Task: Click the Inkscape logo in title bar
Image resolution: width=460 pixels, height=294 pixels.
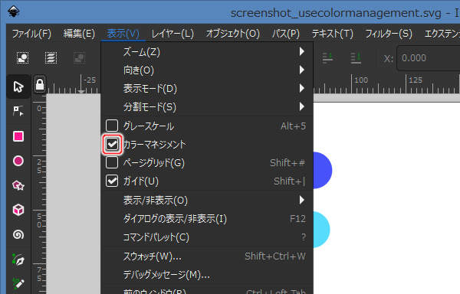Action: (x=13, y=11)
